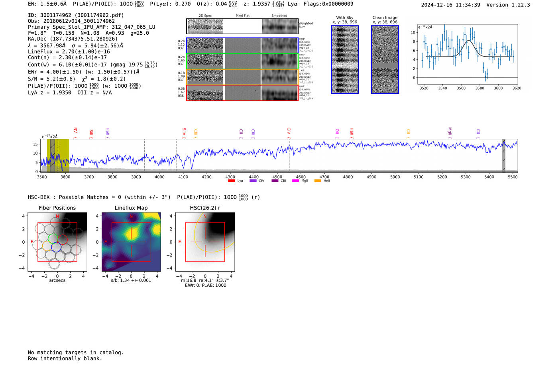
Task: Click the 'Smoothed' column header
Action: 279,16
